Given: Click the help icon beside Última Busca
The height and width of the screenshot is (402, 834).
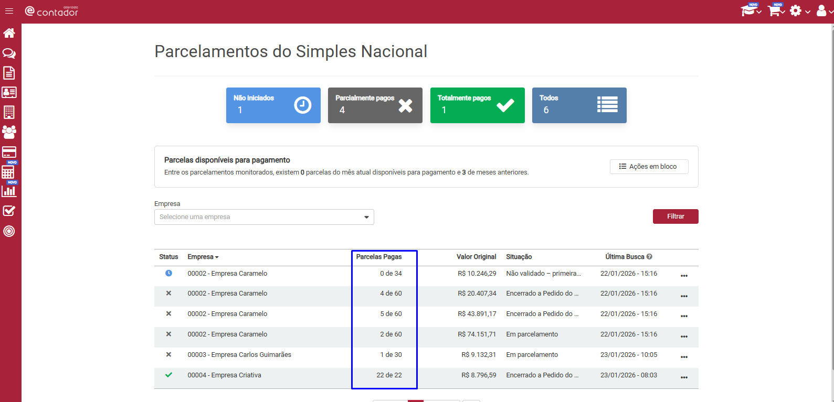Looking at the screenshot, I should 649,257.
